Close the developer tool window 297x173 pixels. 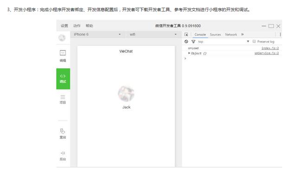[x=278, y=26]
